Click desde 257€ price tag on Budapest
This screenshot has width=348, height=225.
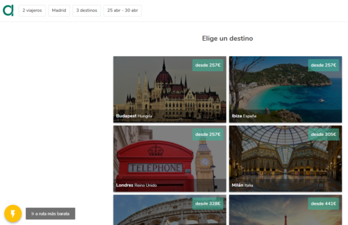pos(208,65)
